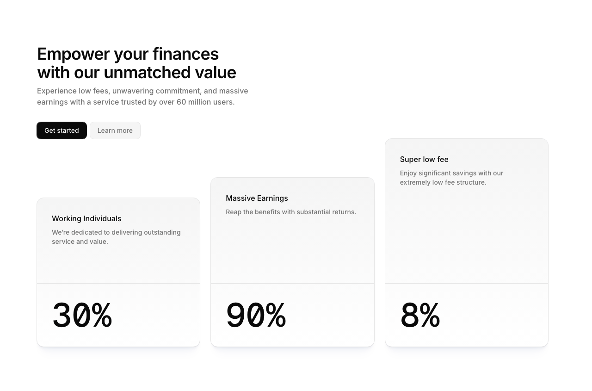Click the digits 30 in the first statistic
Image resolution: width=592 pixels, height=391 pixels.
point(71,316)
